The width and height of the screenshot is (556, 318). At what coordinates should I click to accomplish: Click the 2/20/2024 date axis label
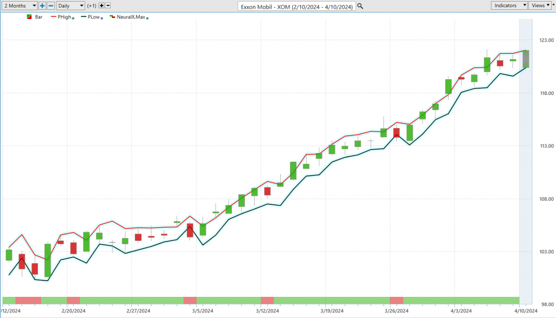73,311
